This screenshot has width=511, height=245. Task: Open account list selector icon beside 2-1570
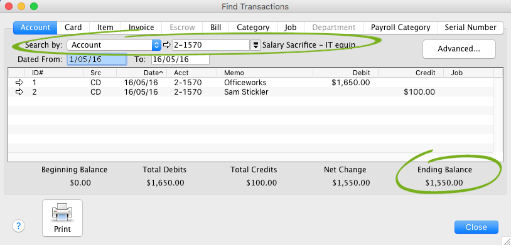tap(256, 45)
